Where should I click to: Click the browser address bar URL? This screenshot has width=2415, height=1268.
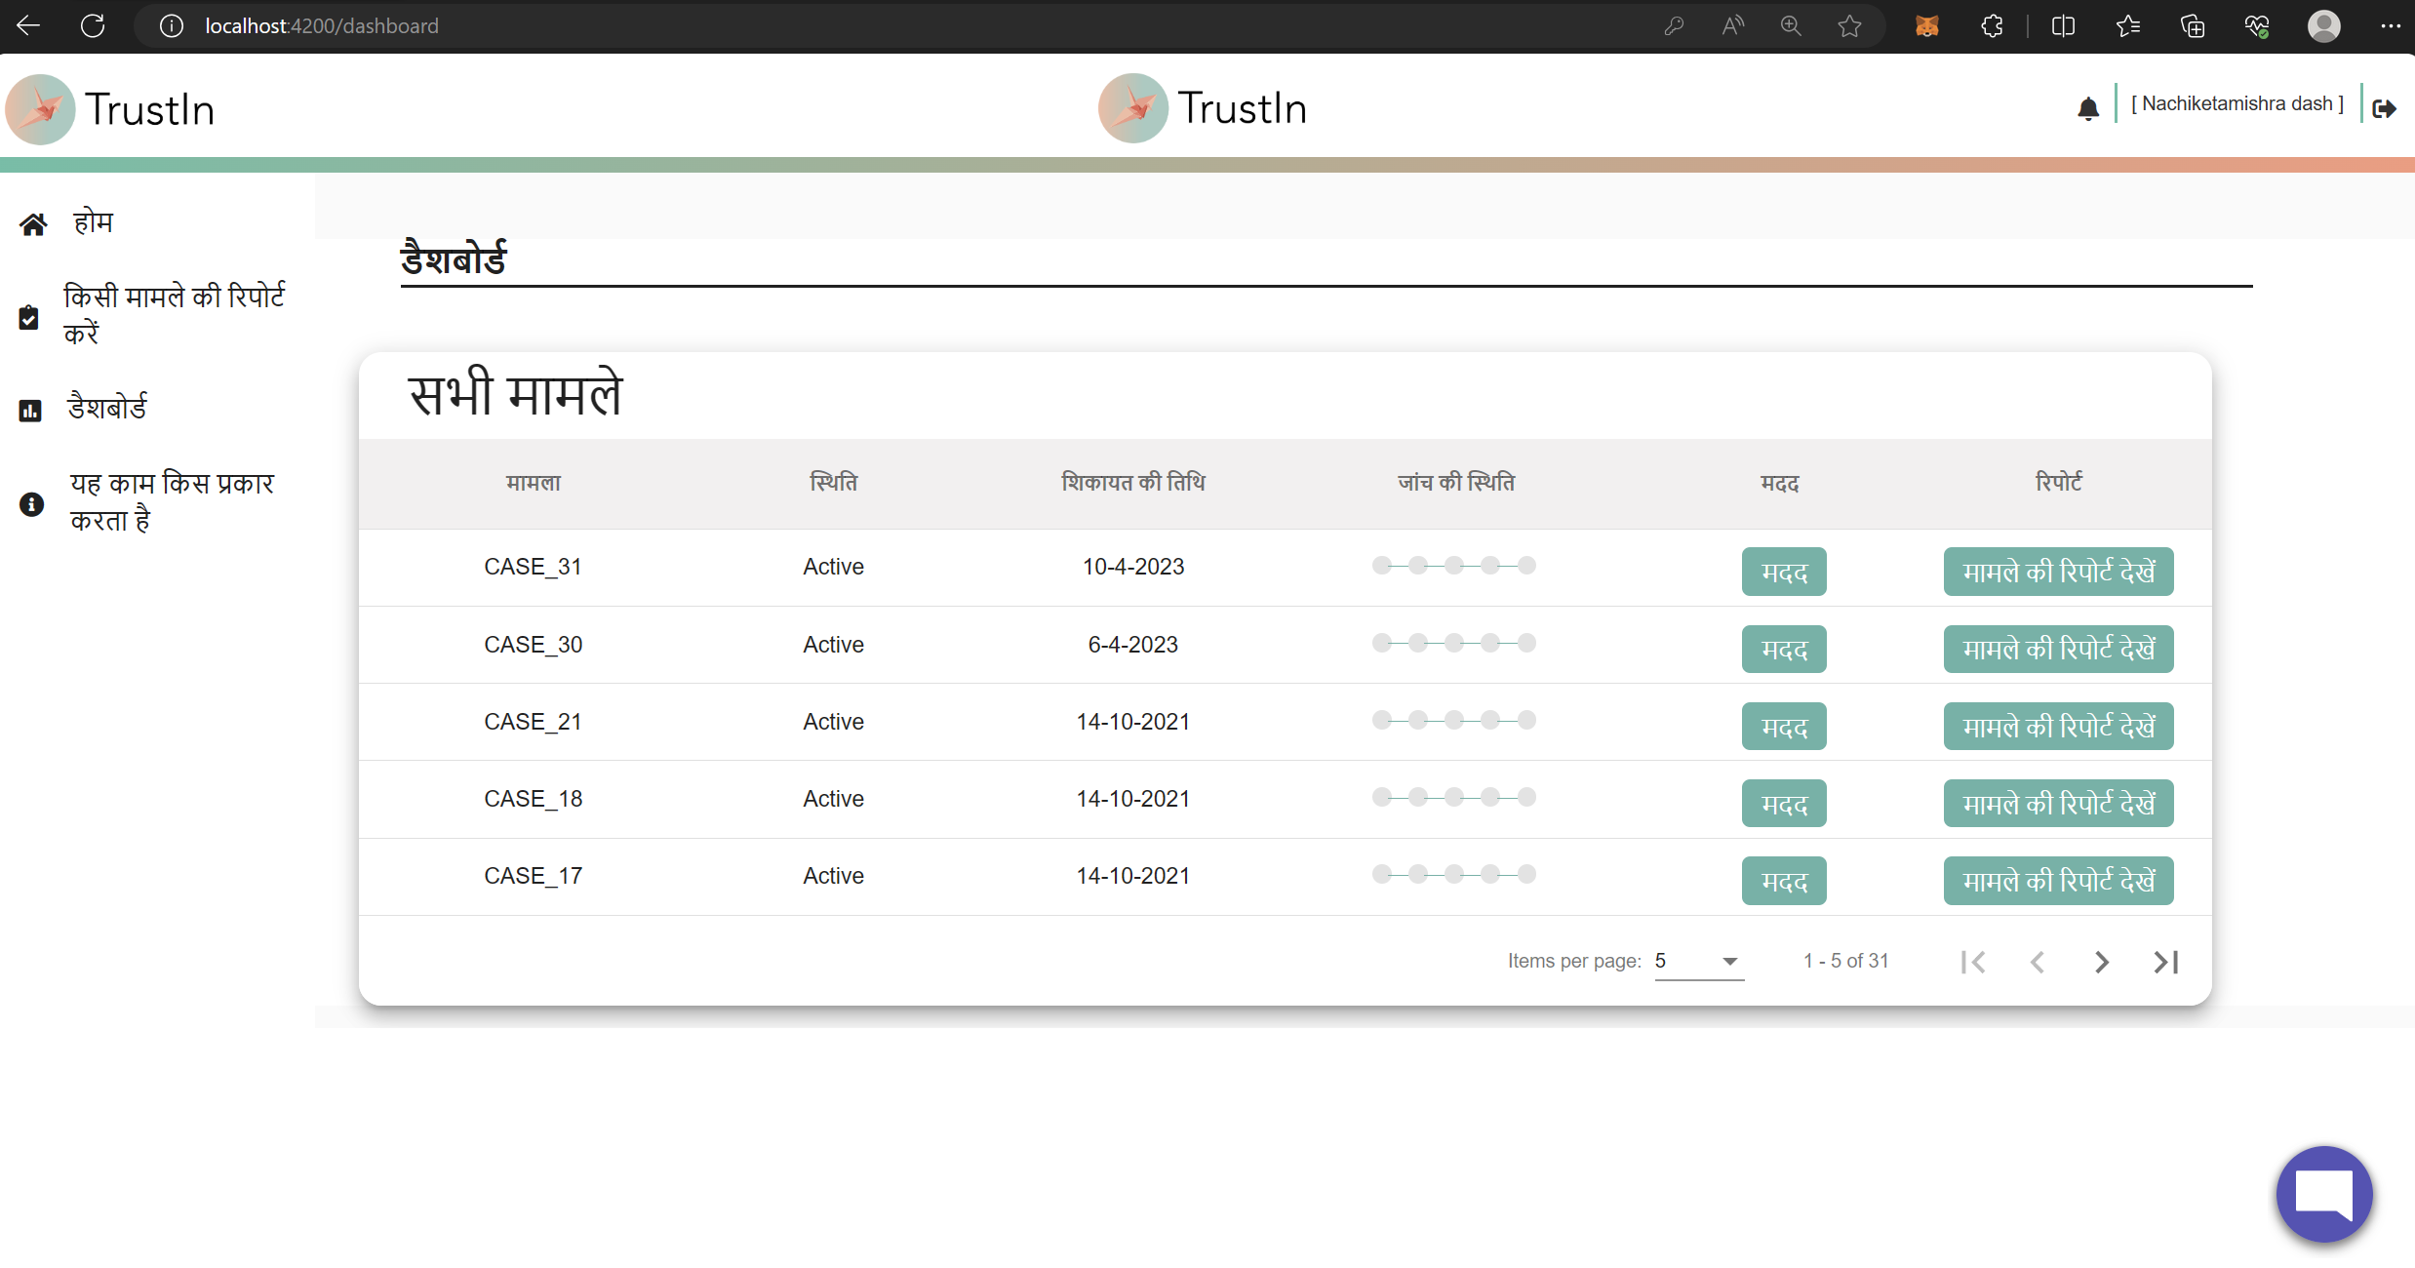(322, 26)
